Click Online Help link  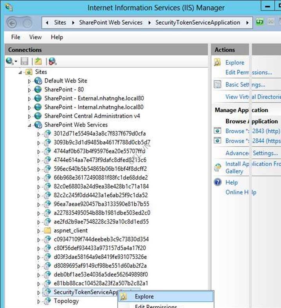(241, 192)
